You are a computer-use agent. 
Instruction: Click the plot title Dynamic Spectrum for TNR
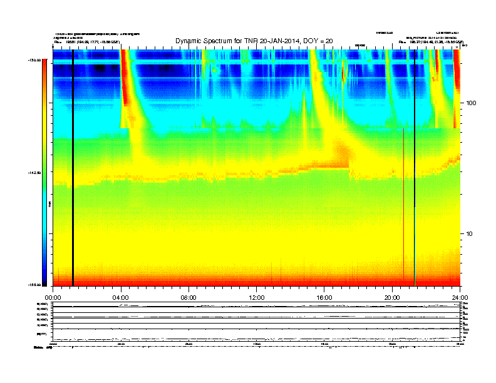click(254, 41)
